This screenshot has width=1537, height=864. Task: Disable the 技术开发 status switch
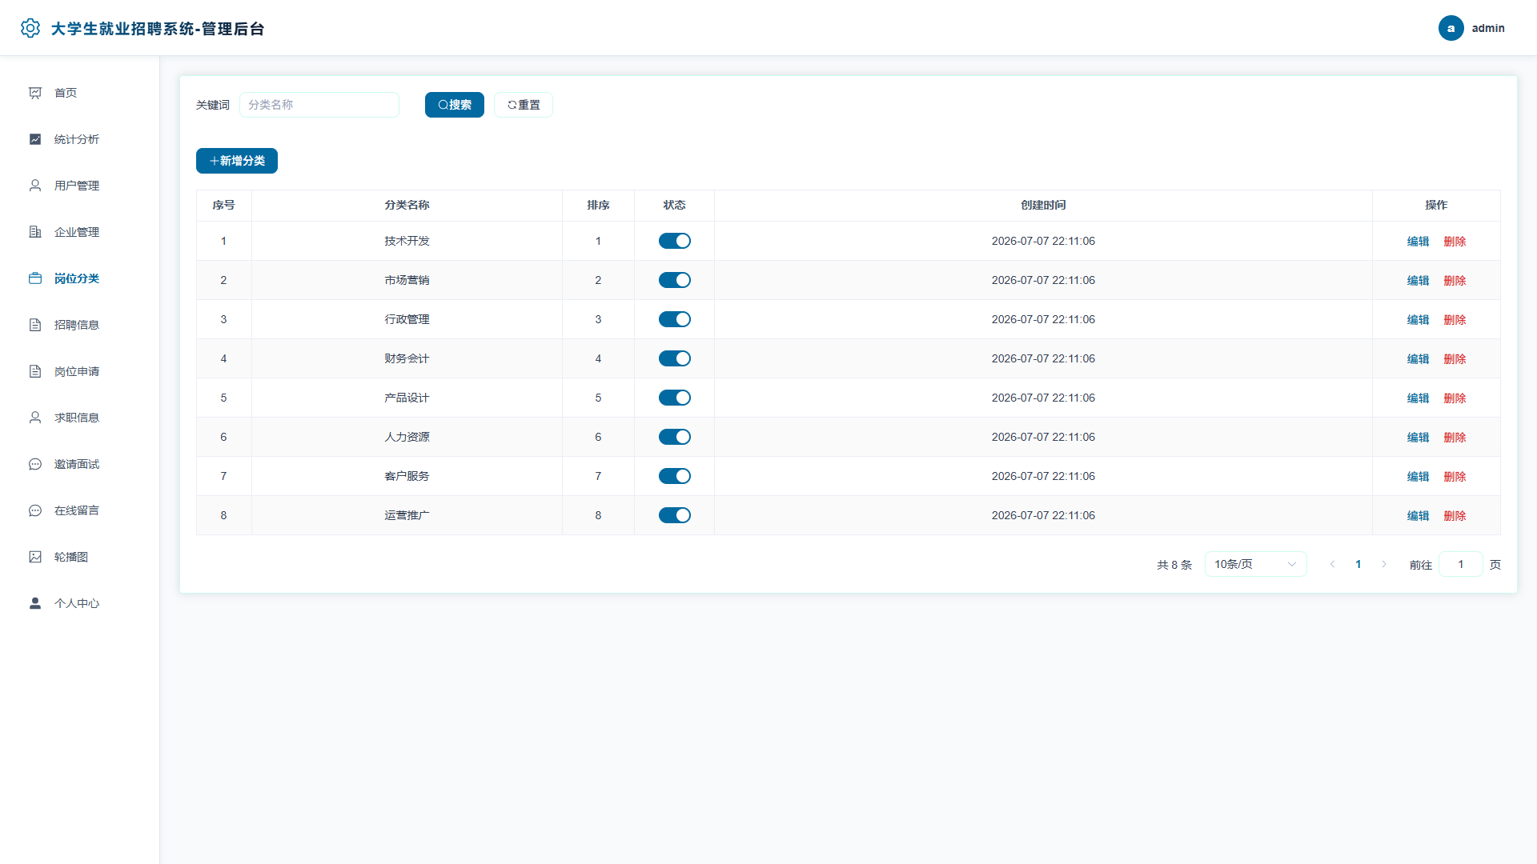[675, 241]
